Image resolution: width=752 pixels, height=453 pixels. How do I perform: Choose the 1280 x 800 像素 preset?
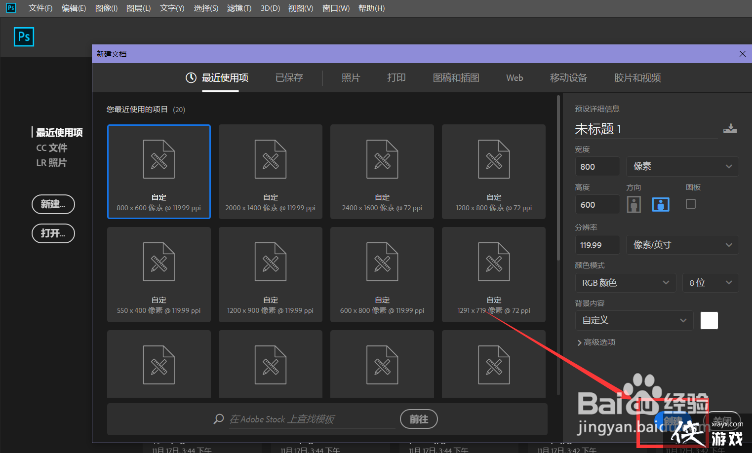click(493, 171)
